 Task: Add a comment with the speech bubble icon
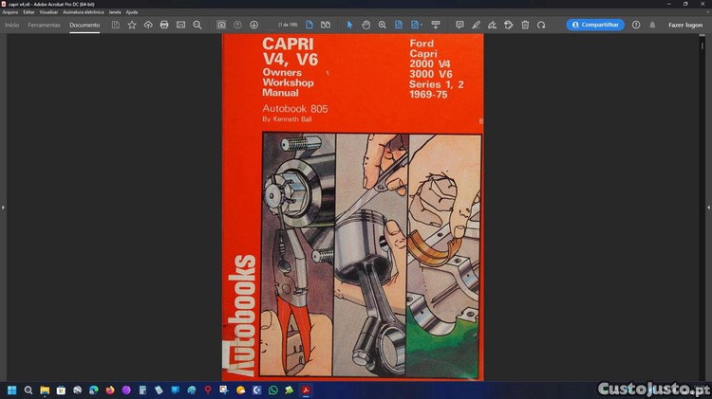459,25
